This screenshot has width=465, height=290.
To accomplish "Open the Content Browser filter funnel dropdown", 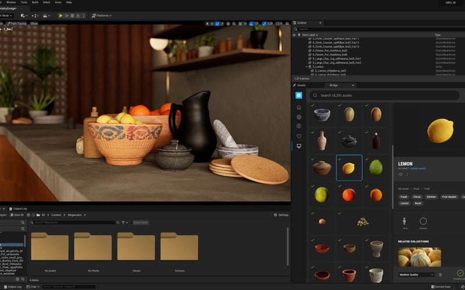I will [x=124, y=223].
